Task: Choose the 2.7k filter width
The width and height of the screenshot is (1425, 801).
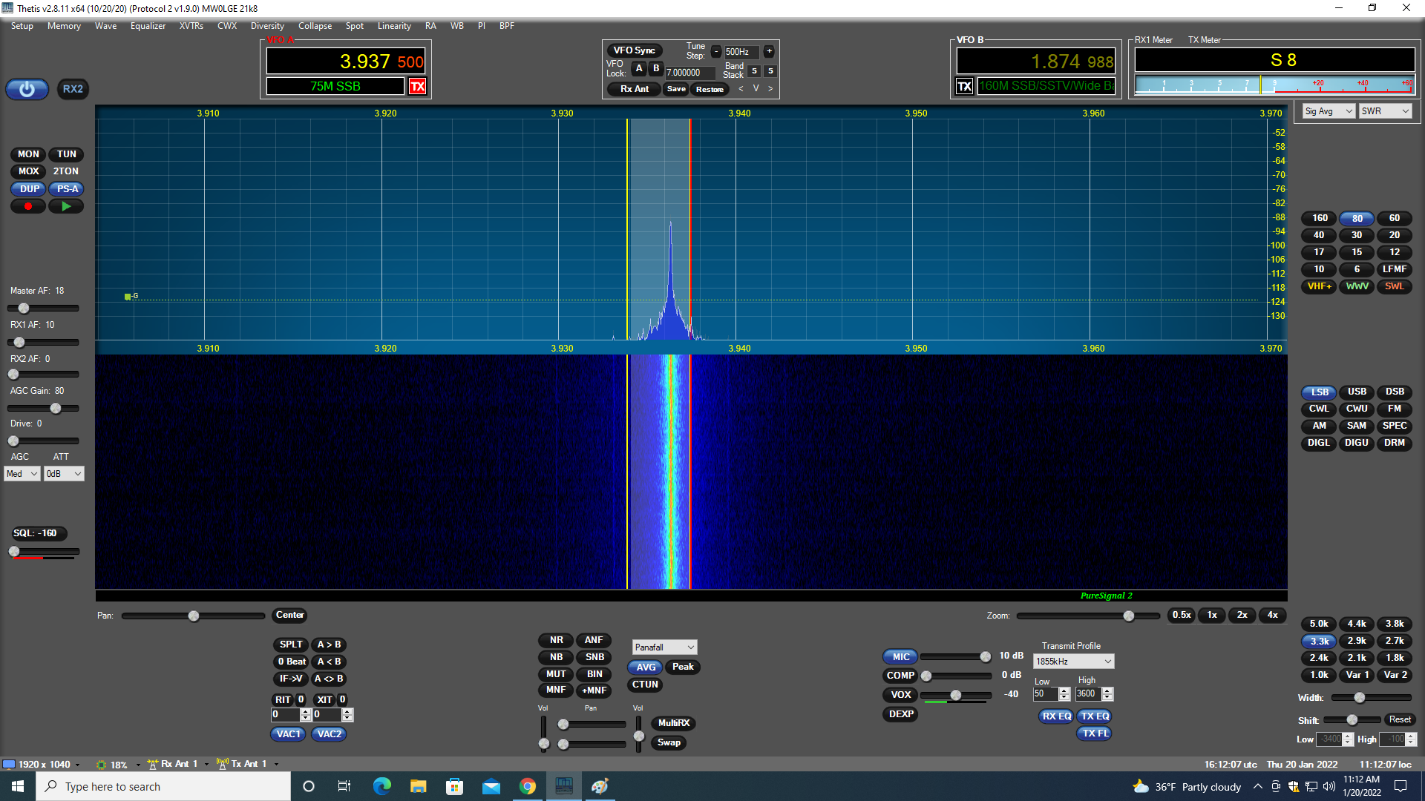Action: (x=1395, y=641)
